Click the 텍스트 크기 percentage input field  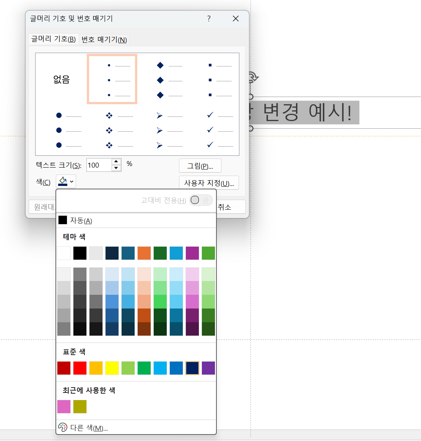(99, 165)
